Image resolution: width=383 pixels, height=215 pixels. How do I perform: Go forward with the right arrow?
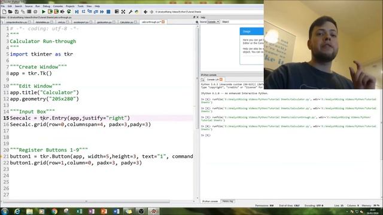point(151,12)
